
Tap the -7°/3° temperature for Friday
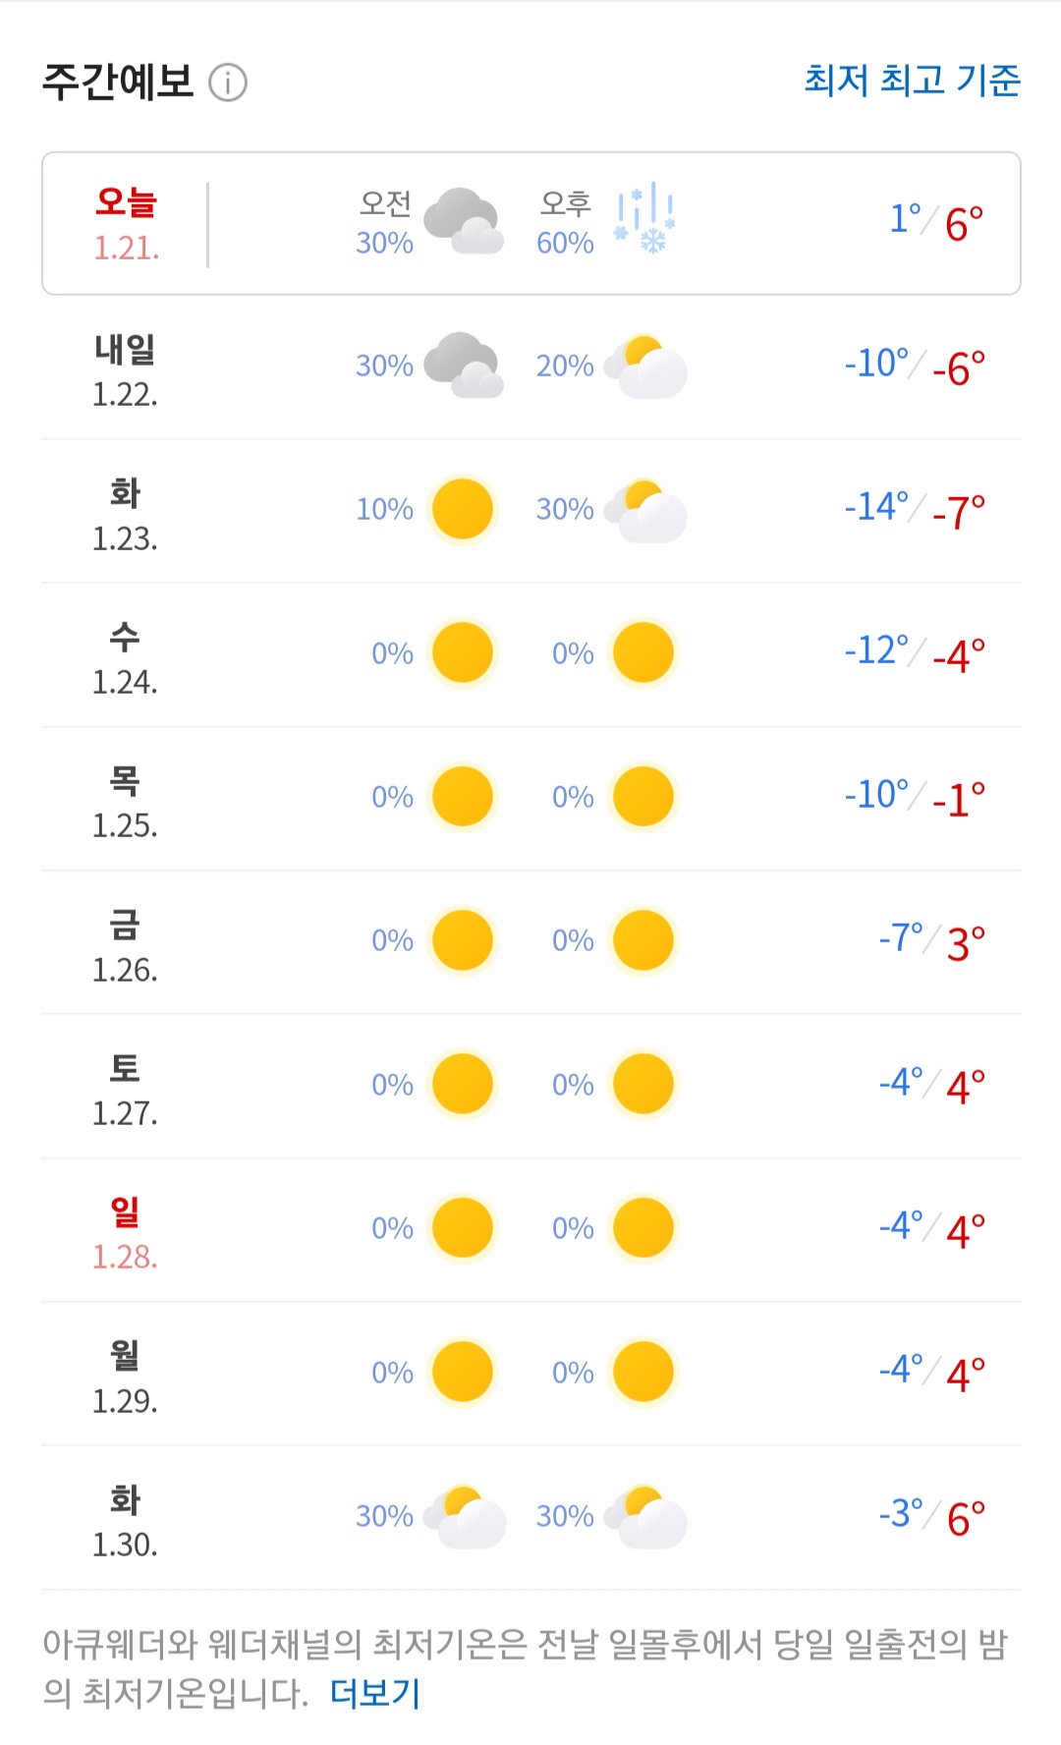[x=931, y=941]
